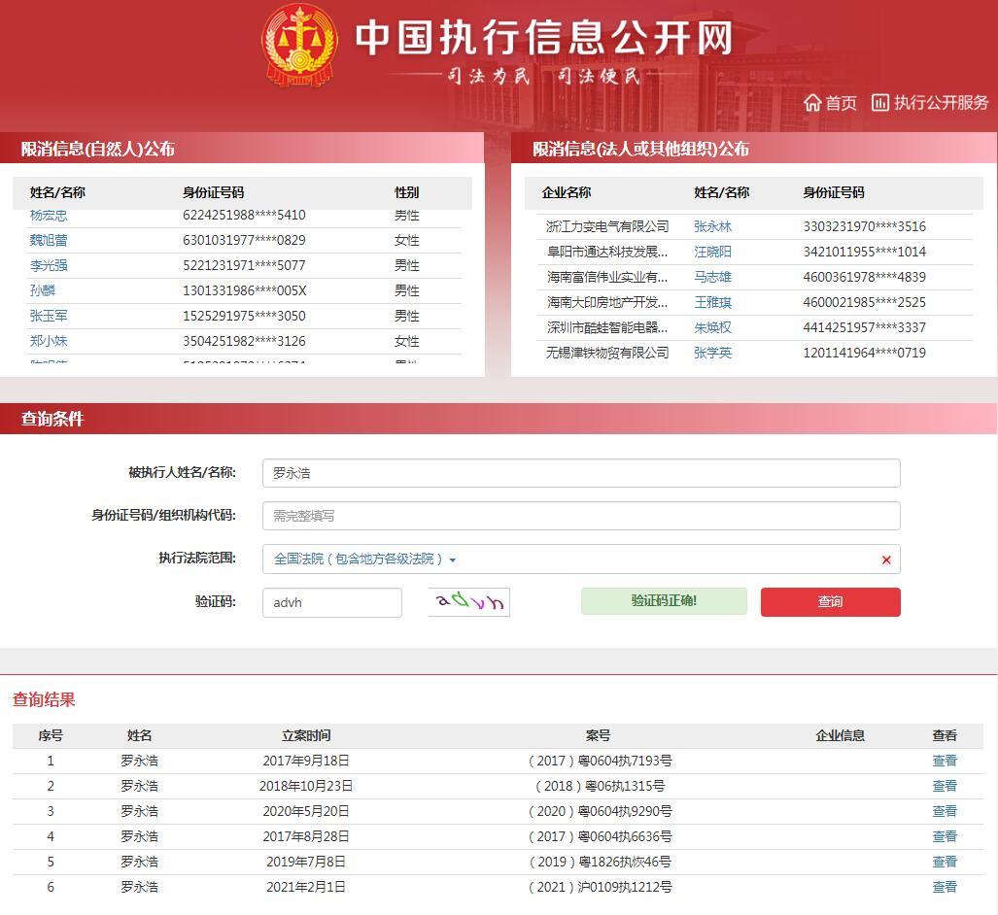Open the 马志雄 name link
Viewport: 998px width, 915px height.
[712, 277]
